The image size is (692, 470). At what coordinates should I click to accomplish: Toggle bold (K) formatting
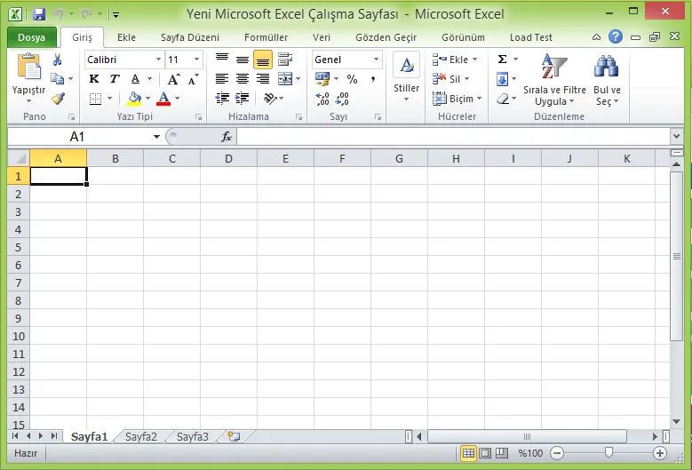click(x=94, y=79)
